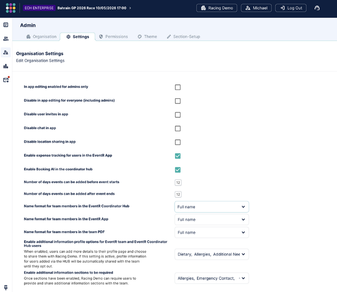Uncheck Enable Booking AI checkbox
This screenshot has height=292, width=337.
point(178,170)
